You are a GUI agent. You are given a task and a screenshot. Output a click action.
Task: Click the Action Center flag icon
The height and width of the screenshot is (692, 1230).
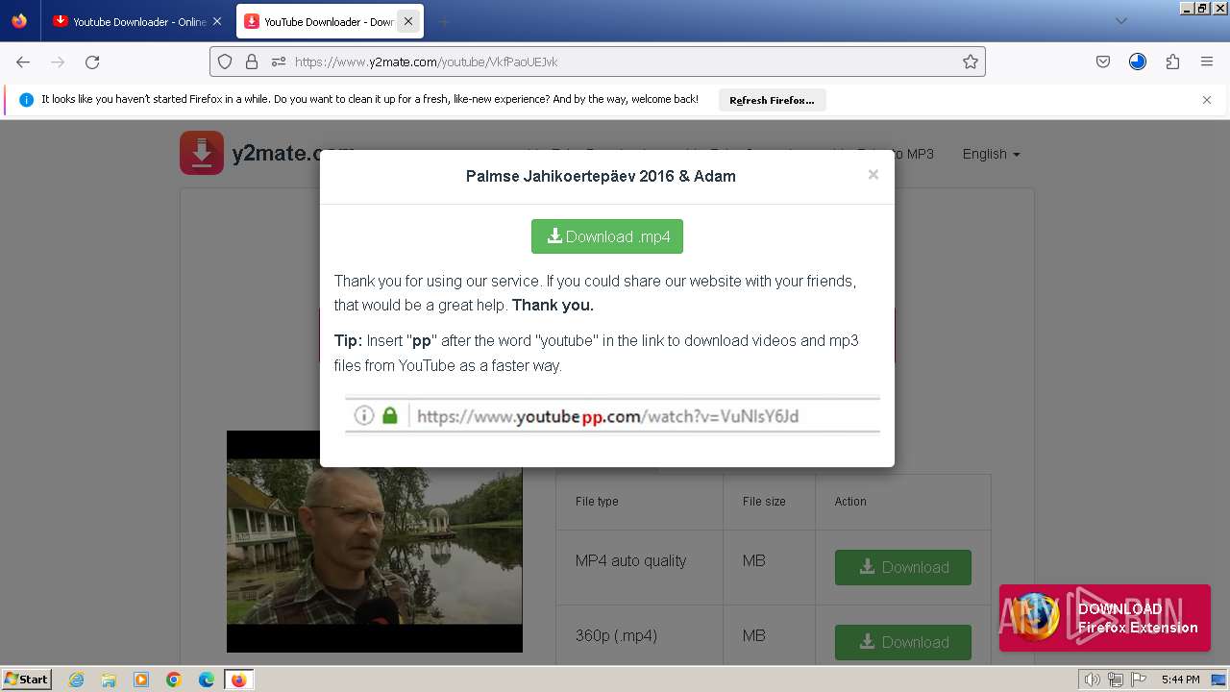[1137, 680]
